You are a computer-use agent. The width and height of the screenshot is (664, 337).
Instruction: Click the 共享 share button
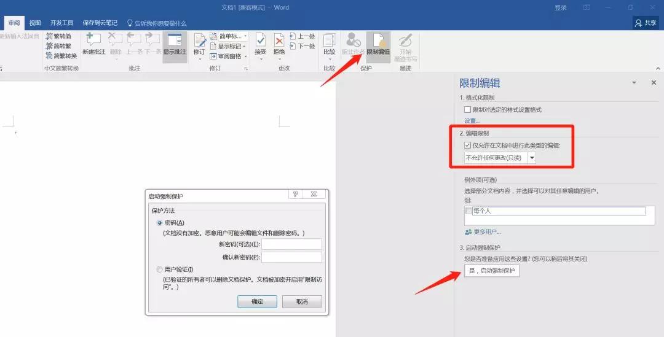tap(646, 23)
